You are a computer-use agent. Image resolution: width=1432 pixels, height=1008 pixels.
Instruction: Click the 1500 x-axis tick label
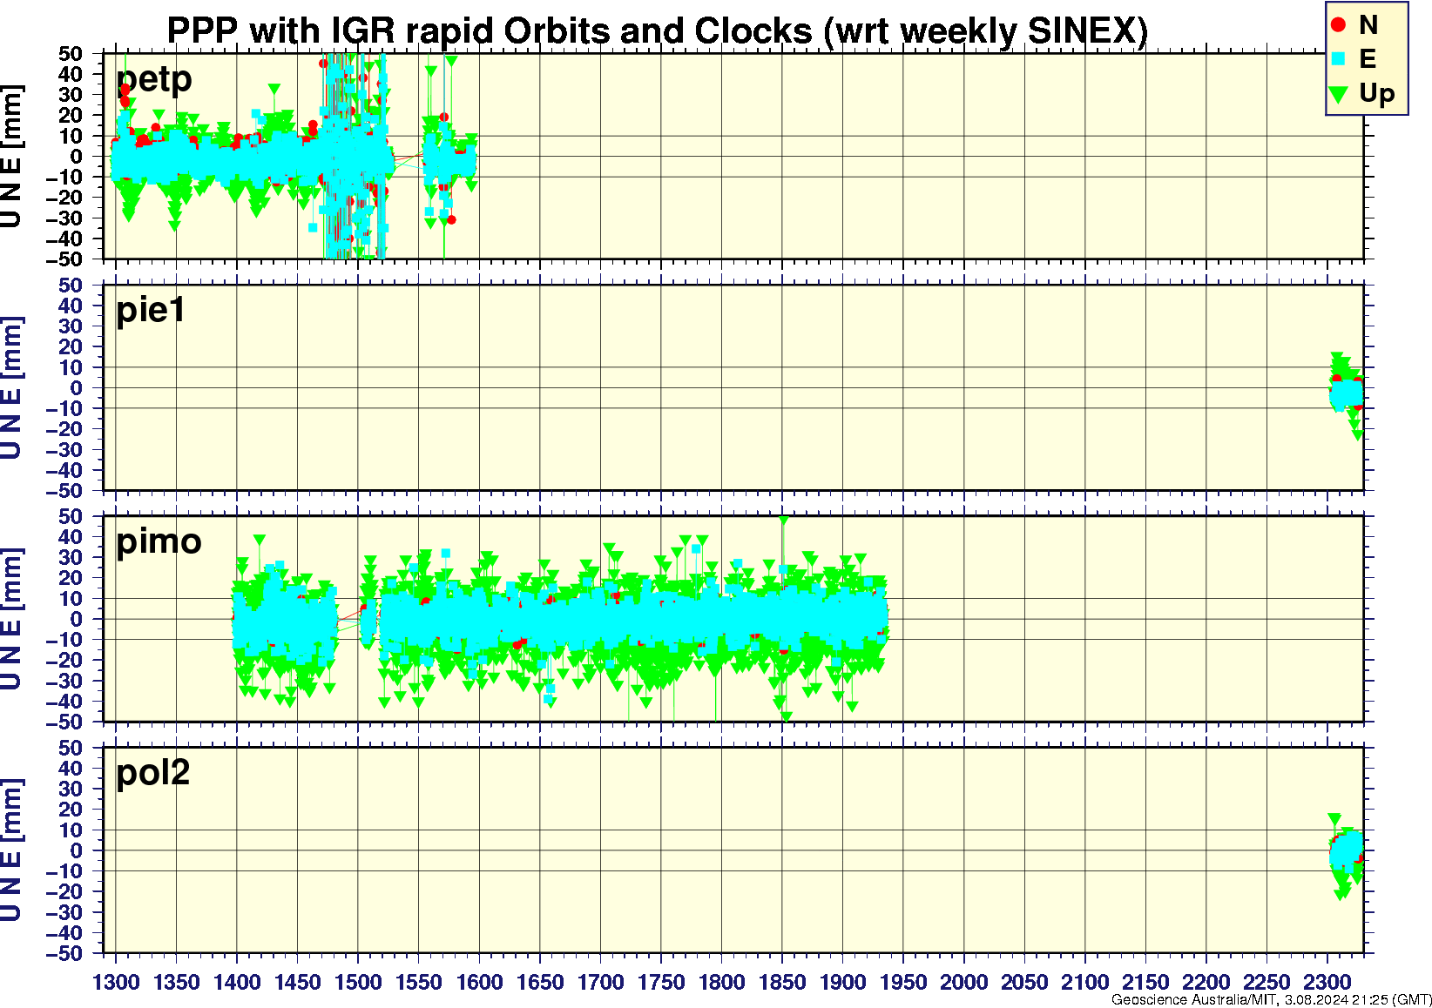358,982
